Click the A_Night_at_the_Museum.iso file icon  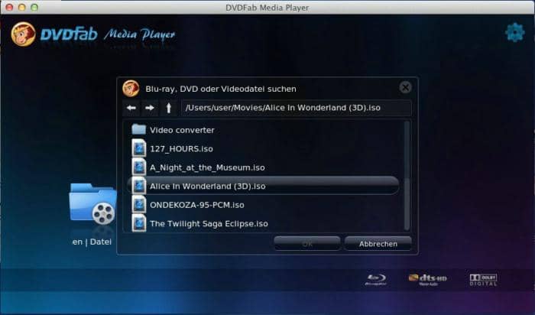[x=139, y=167]
